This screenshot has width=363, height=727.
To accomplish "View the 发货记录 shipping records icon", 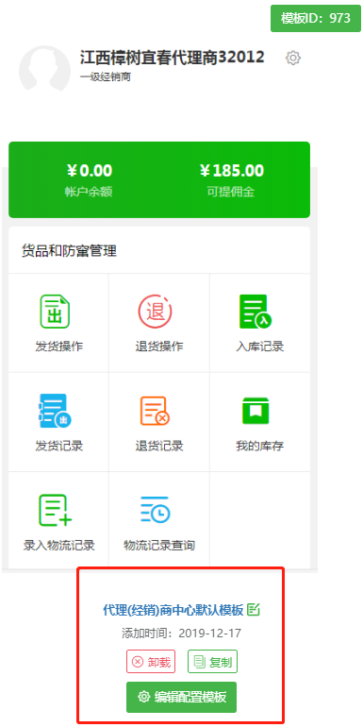I will [x=55, y=411].
